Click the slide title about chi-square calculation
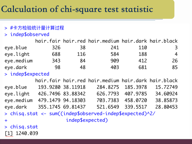Image resolution: width=192 pixels, height=144 pixels. pyautogui.click(x=77, y=9)
